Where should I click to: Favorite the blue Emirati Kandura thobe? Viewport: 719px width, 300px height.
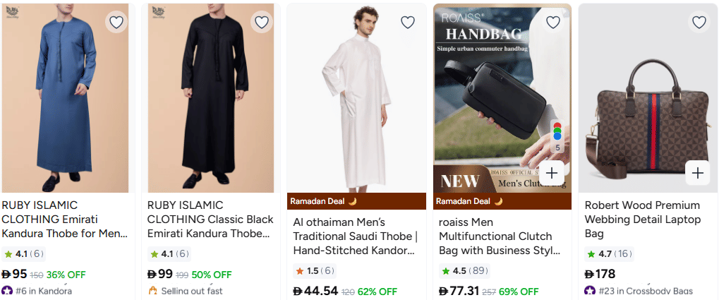pyautogui.click(x=116, y=23)
